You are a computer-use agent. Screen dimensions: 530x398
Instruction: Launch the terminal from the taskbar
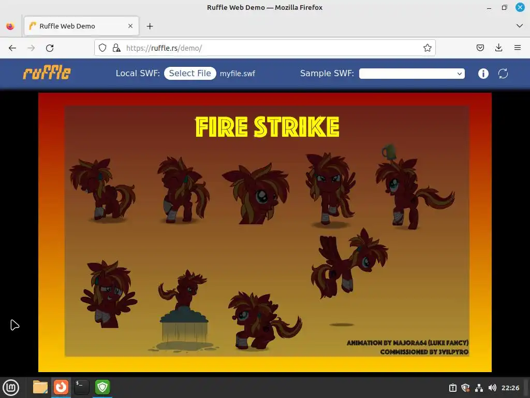(x=81, y=387)
